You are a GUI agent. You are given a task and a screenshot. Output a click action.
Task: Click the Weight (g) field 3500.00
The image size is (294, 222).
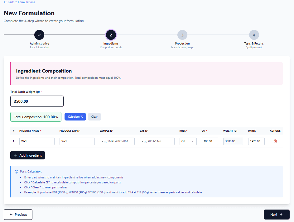[233, 141]
